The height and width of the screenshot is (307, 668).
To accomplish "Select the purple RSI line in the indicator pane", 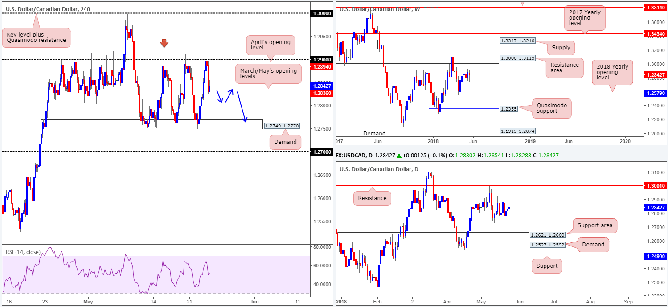I will [107, 270].
